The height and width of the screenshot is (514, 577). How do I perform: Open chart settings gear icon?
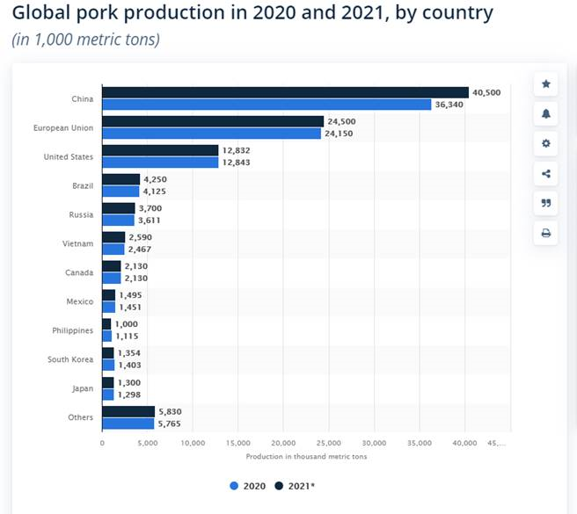545,144
